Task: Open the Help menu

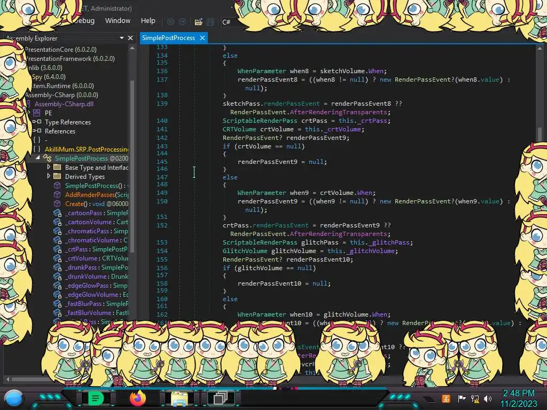Action: click(148, 21)
